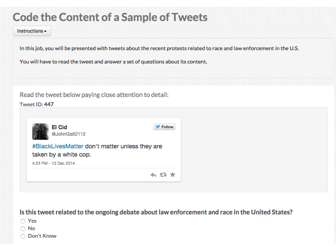Open the 4:23 PM - 13 Dec 2014 timestamp
The width and height of the screenshot is (336, 247).
tap(53, 163)
